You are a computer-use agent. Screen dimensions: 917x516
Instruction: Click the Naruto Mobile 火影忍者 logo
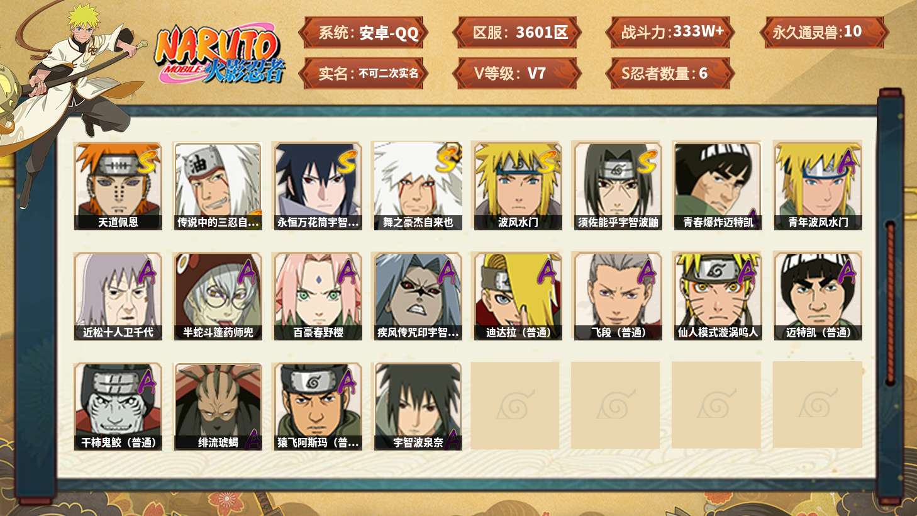(220, 53)
